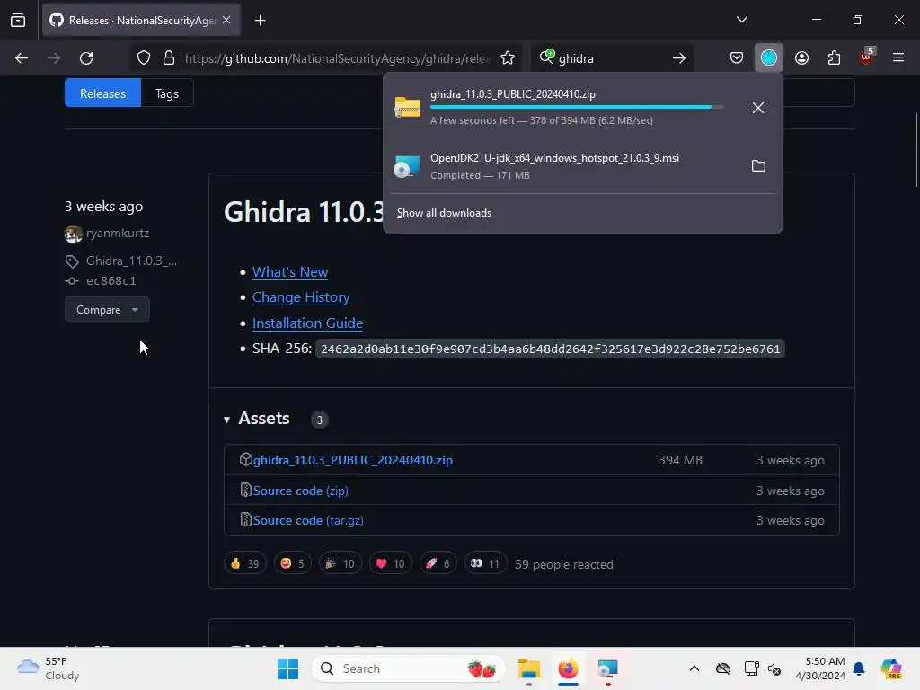Toggle the Downloads panel toolbar button

769,58
